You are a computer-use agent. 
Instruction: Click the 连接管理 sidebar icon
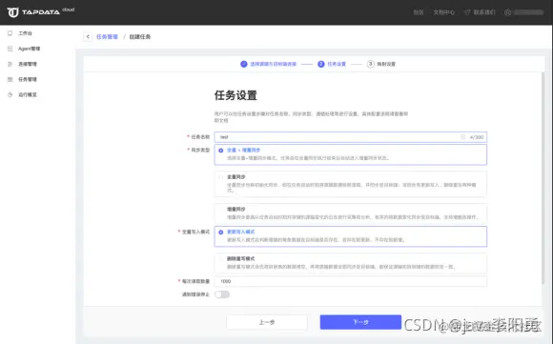[x=10, y=64]
